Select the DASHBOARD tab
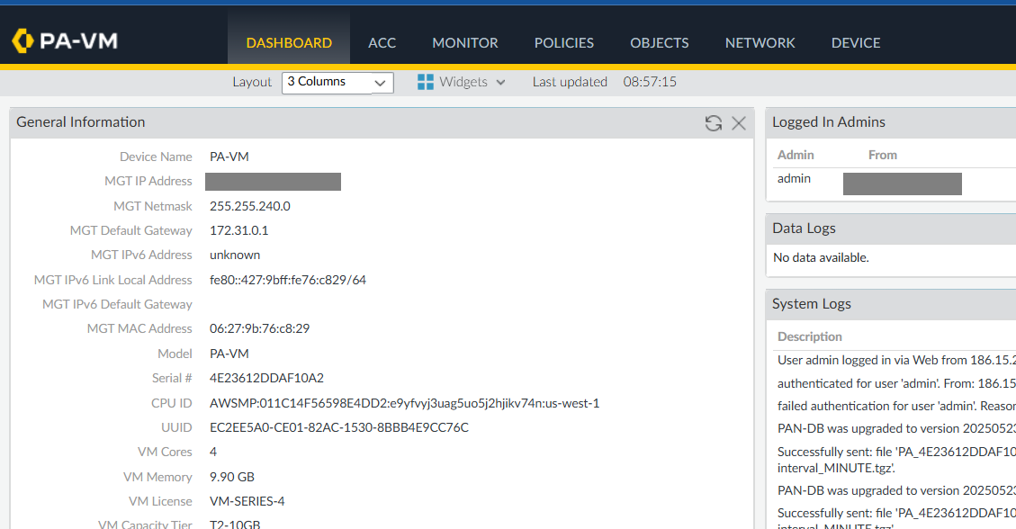Viewport: 1016px width, 529px height. 289,42
